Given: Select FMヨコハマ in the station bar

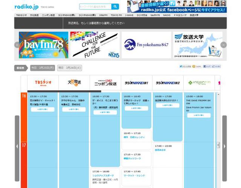Looking at the screenshot, I should [x=180, y=15].
